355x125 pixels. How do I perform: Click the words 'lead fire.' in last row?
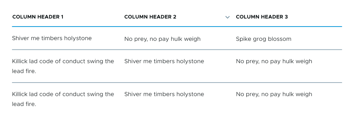coord(24,104)
